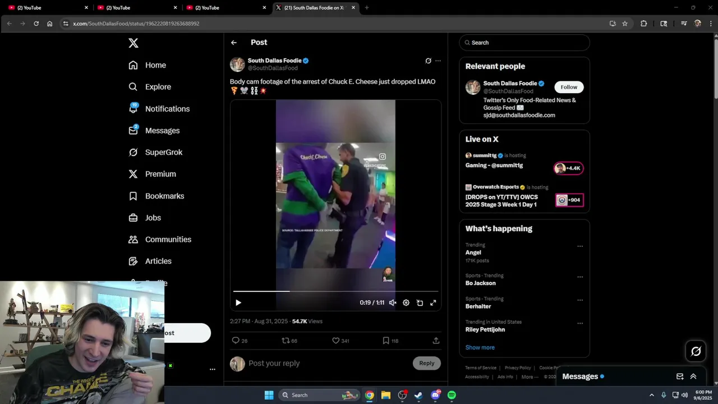The width and height of the screenshot is (718, 404).
Task: Share the post
Action: click(436, 341)
